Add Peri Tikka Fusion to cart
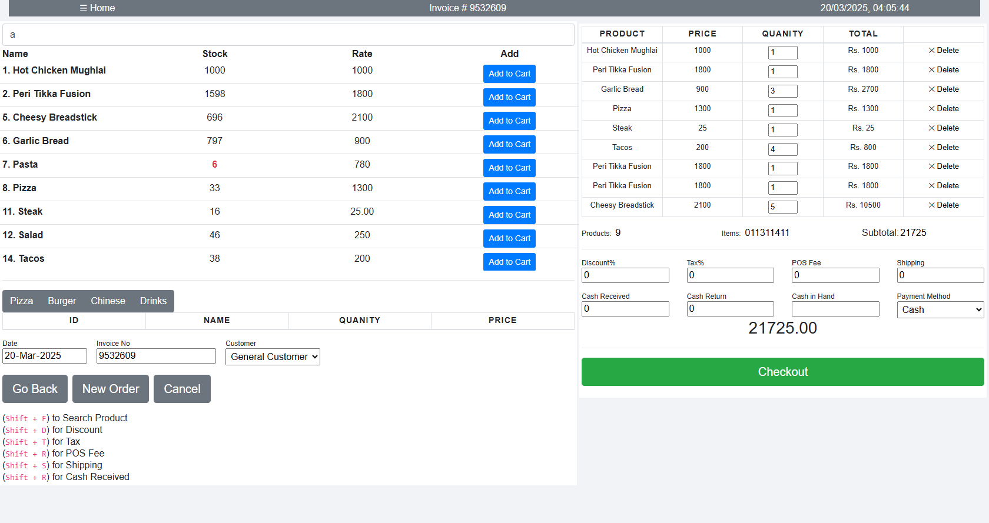The height and width of the screenshot is (523, 989). point(509,97)
